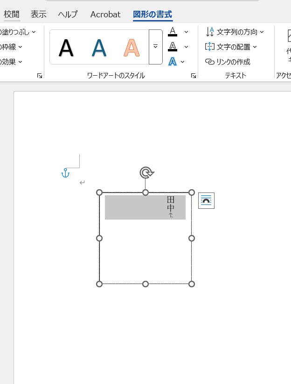Click the text outline icon
Screen dimensions: 291x384
(x=173, y=47)
